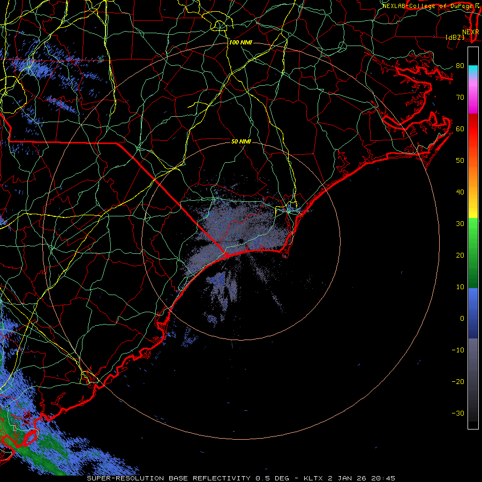Click the 'NEXR' label above the color scale
The height and width of the screenshot is (482, 482).
471,32
